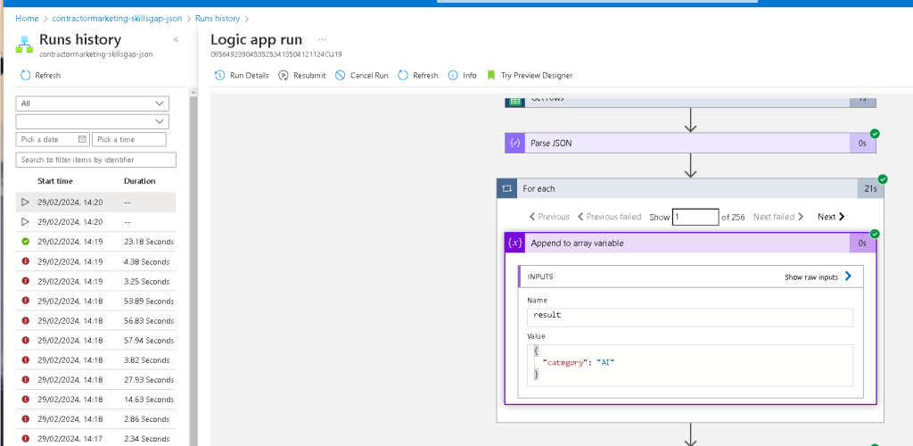Jump to Previous failed iteration
Screen dimensions: 913x446
click(x=609, y=217)
